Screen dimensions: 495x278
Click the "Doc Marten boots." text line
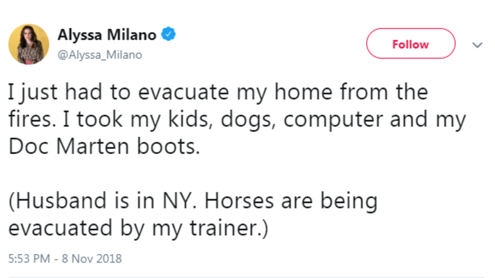104,147
